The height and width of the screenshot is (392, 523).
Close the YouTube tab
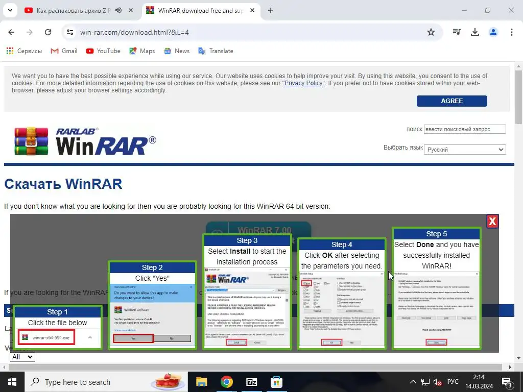click(131, 10)
